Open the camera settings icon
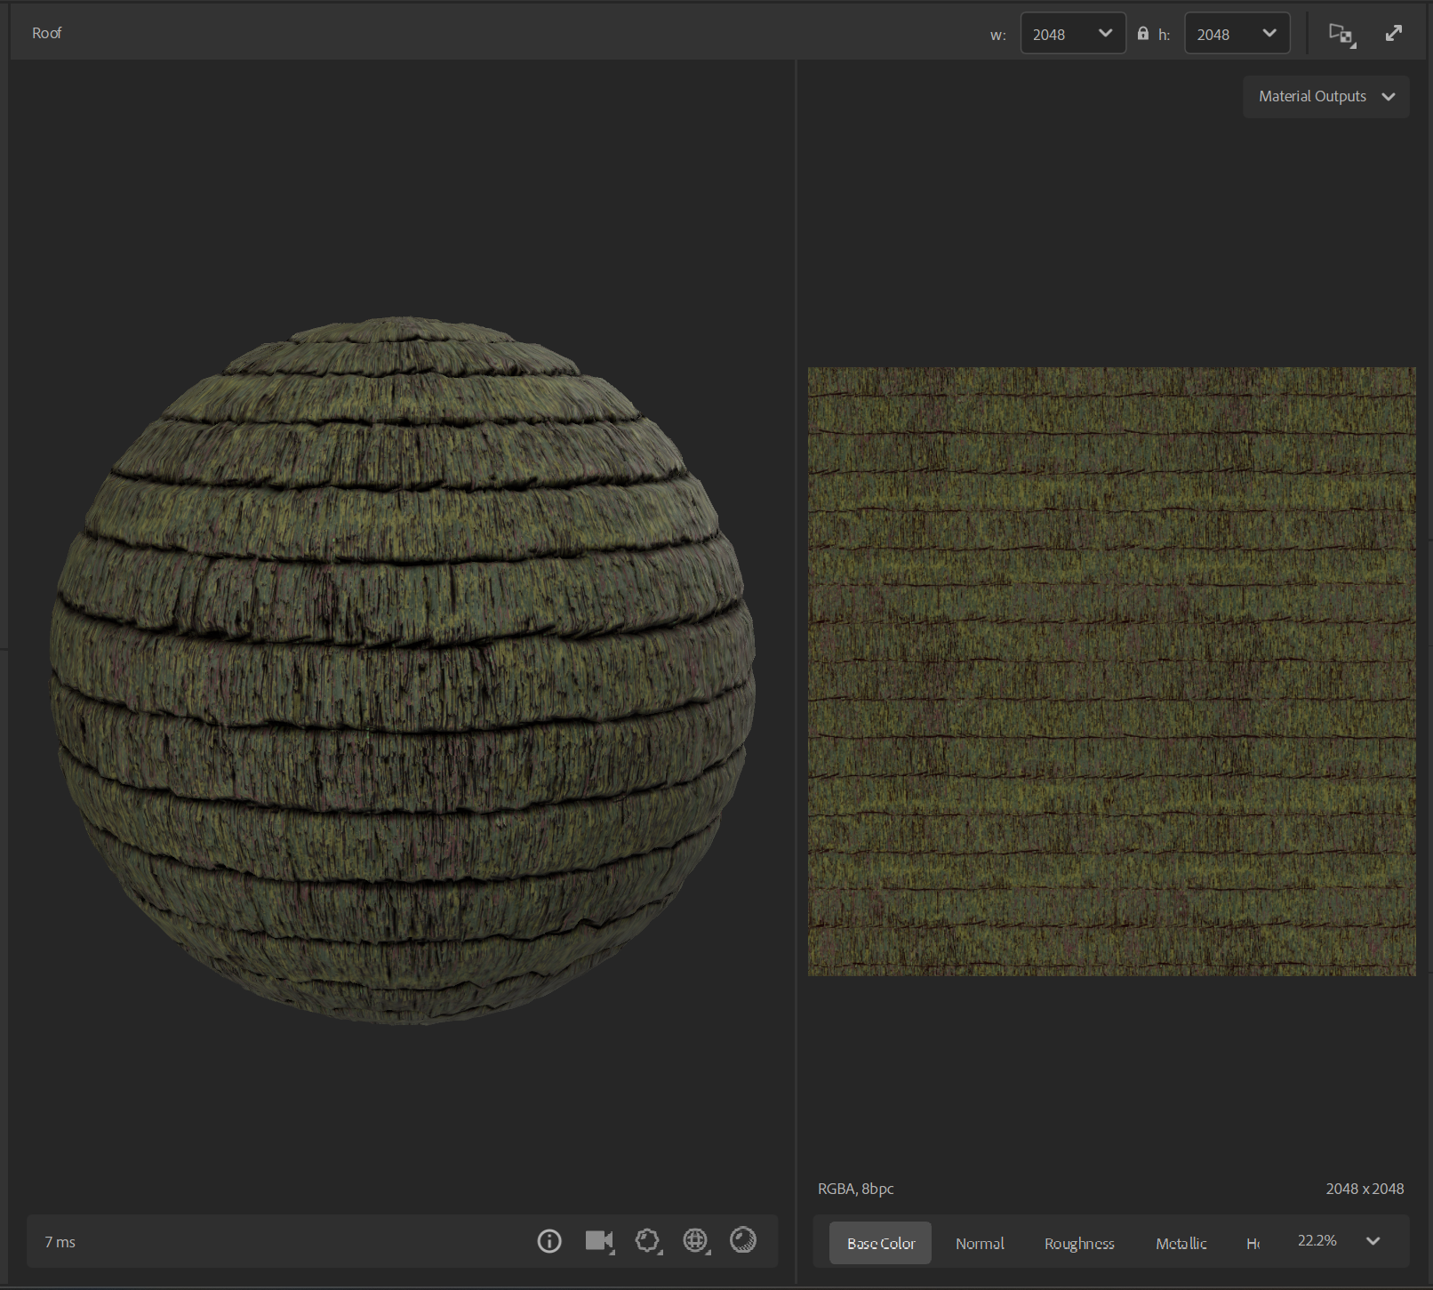The width and height of the screenshot is (1433, 1290). pyautogui.click(x=599, y=1241)
